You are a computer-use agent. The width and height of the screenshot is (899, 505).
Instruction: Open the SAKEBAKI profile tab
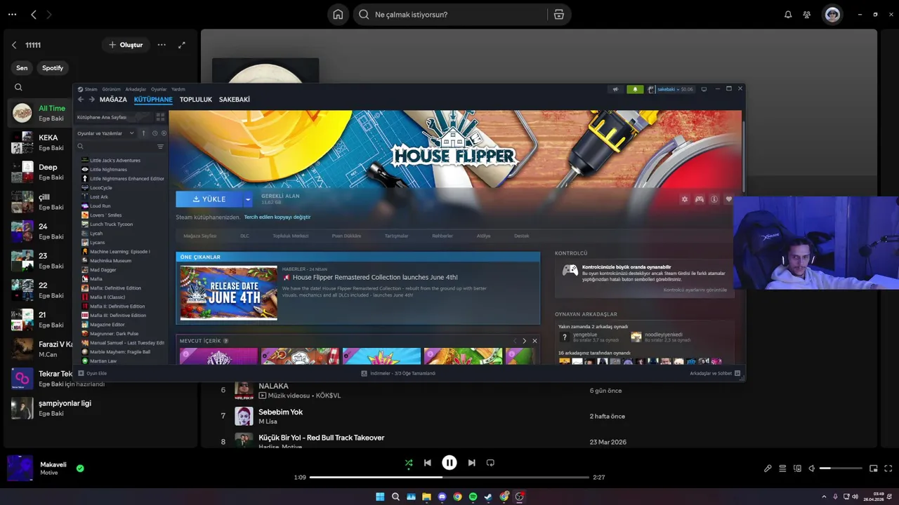(234, 100)
